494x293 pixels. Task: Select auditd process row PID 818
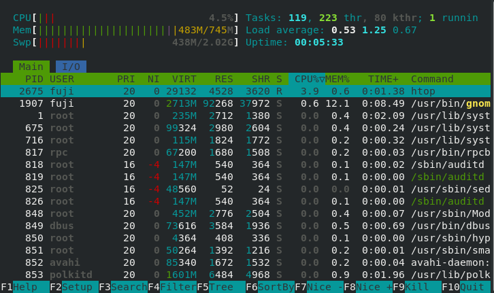246,165
